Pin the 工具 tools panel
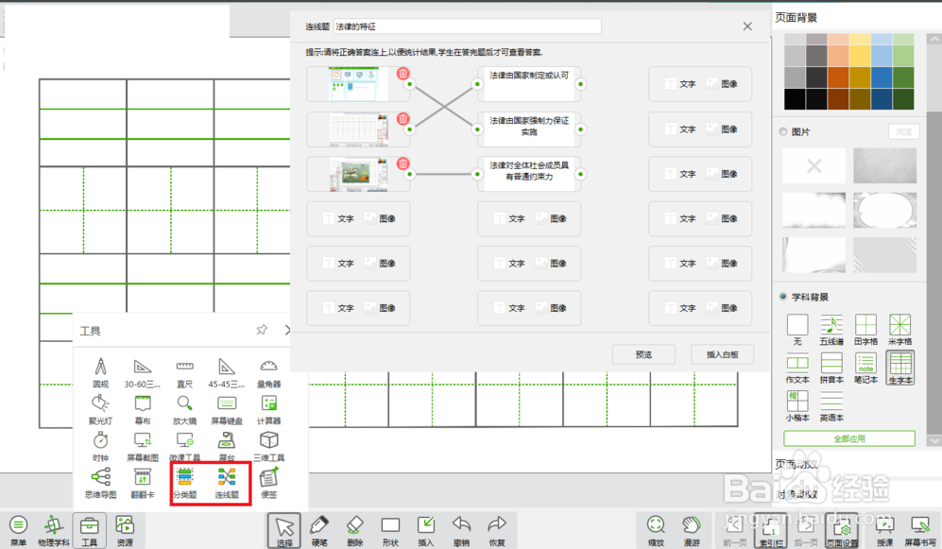The height and width of the screenshot is (549, 942). pos(262,330)
